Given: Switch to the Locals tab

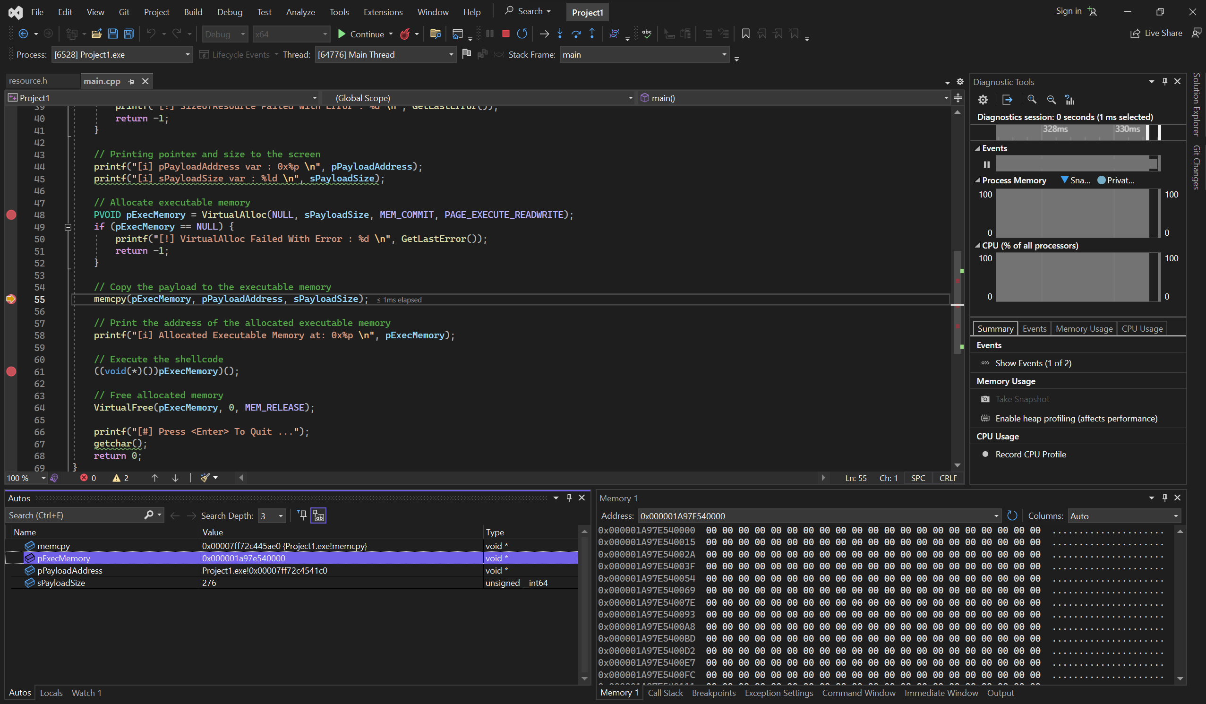Looking at the screenshot, I should [x=51, y=693].
